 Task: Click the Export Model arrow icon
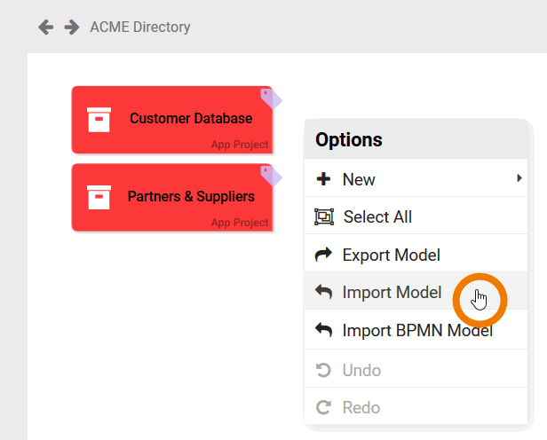(324, 255)
